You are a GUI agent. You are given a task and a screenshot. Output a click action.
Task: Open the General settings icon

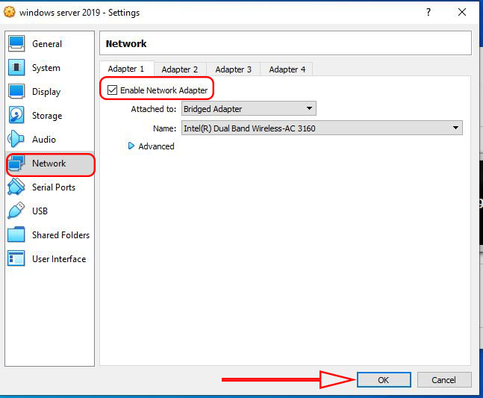point(16,44)
